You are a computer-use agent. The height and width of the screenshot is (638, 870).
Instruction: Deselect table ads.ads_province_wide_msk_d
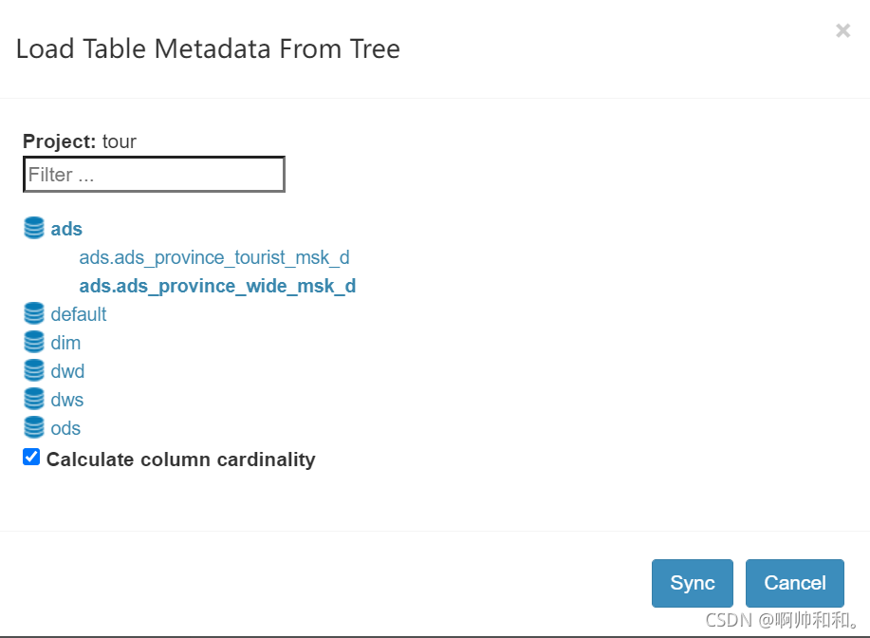point(217,286)
